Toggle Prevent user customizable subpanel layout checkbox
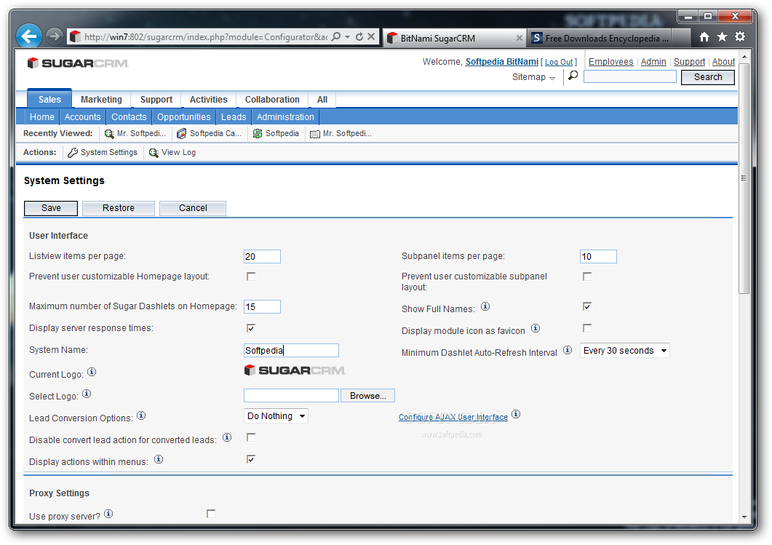 point(587,277)
